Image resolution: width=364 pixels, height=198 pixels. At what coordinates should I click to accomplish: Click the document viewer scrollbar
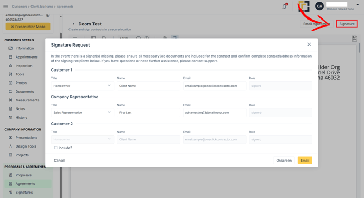click(x=359, y=48)
